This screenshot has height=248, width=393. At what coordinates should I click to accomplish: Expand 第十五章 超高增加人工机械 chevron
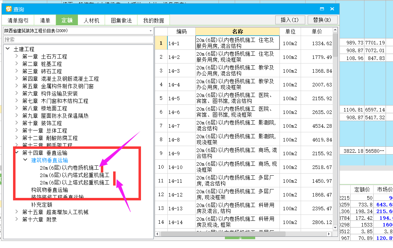[17, 212]
